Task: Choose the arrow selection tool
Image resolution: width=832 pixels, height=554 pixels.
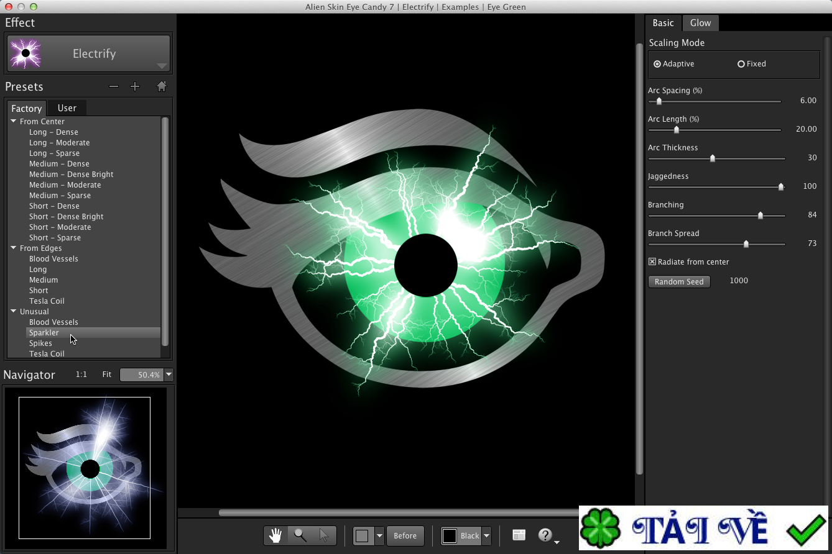Action: 323,535
